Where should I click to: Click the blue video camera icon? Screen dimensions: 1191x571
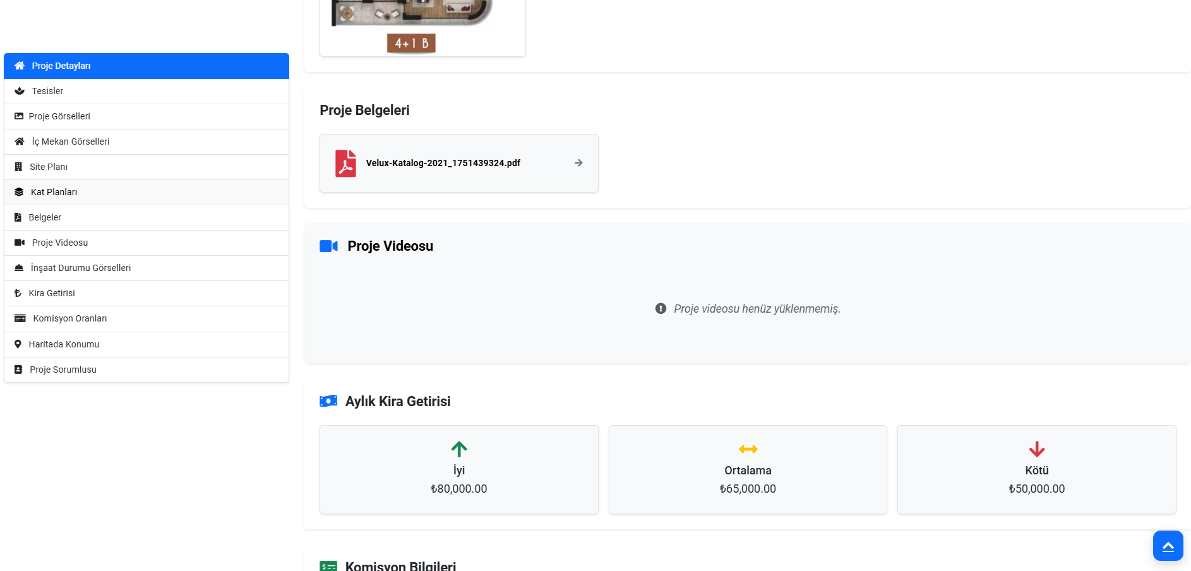coord(328,246)
